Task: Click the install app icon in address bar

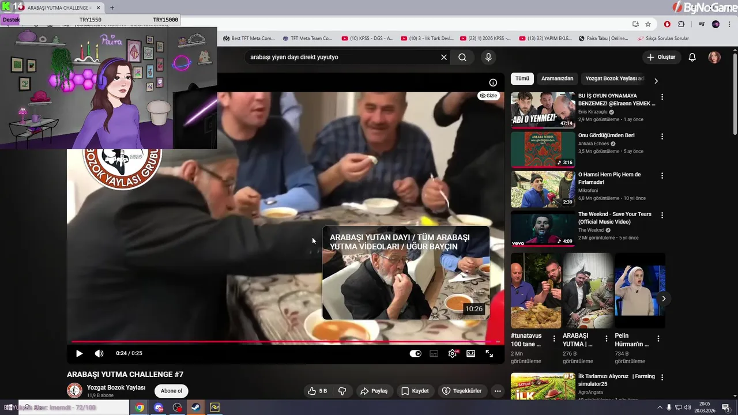Action: tap(635, 24)
